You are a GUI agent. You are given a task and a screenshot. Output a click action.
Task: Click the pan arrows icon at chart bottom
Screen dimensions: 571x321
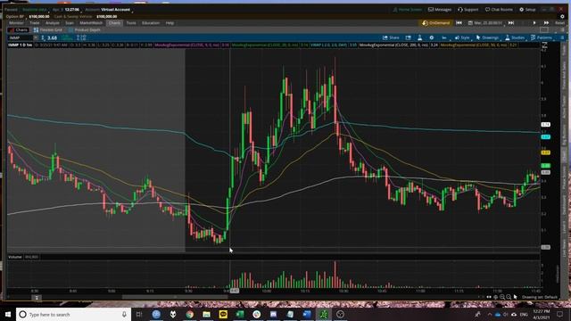(x=489, y=297)
